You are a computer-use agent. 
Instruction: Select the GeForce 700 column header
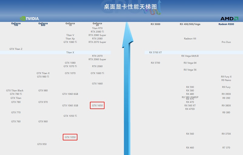pos(16,24)
